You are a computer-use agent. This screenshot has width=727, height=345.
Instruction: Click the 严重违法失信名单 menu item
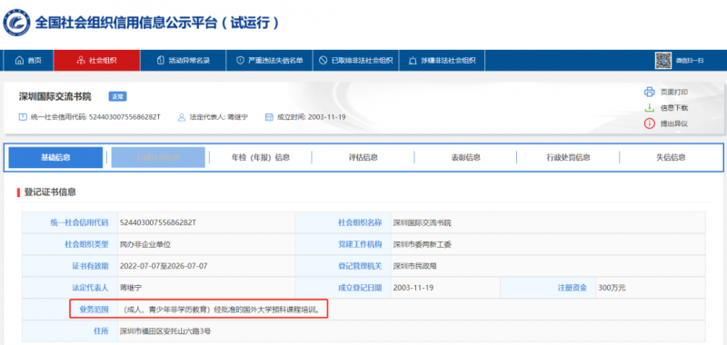pos(269,60)
